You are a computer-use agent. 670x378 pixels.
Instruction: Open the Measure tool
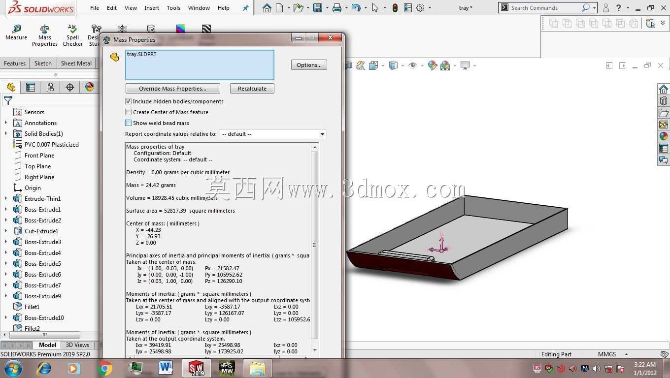(x=16, y=32)
